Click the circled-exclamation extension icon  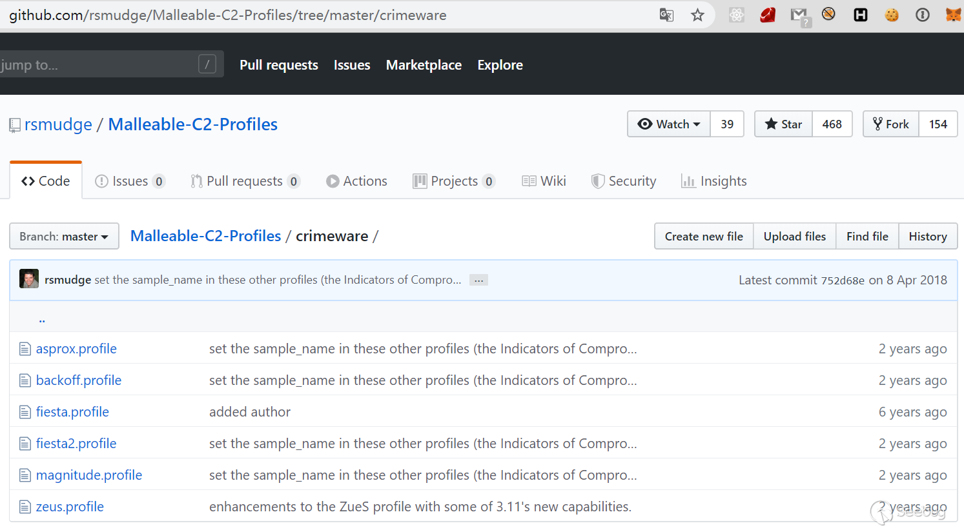coord(923,15)
